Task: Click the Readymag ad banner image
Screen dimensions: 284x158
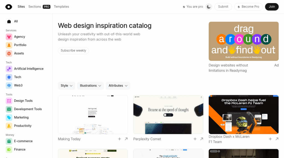Action: tap(244, 41)
